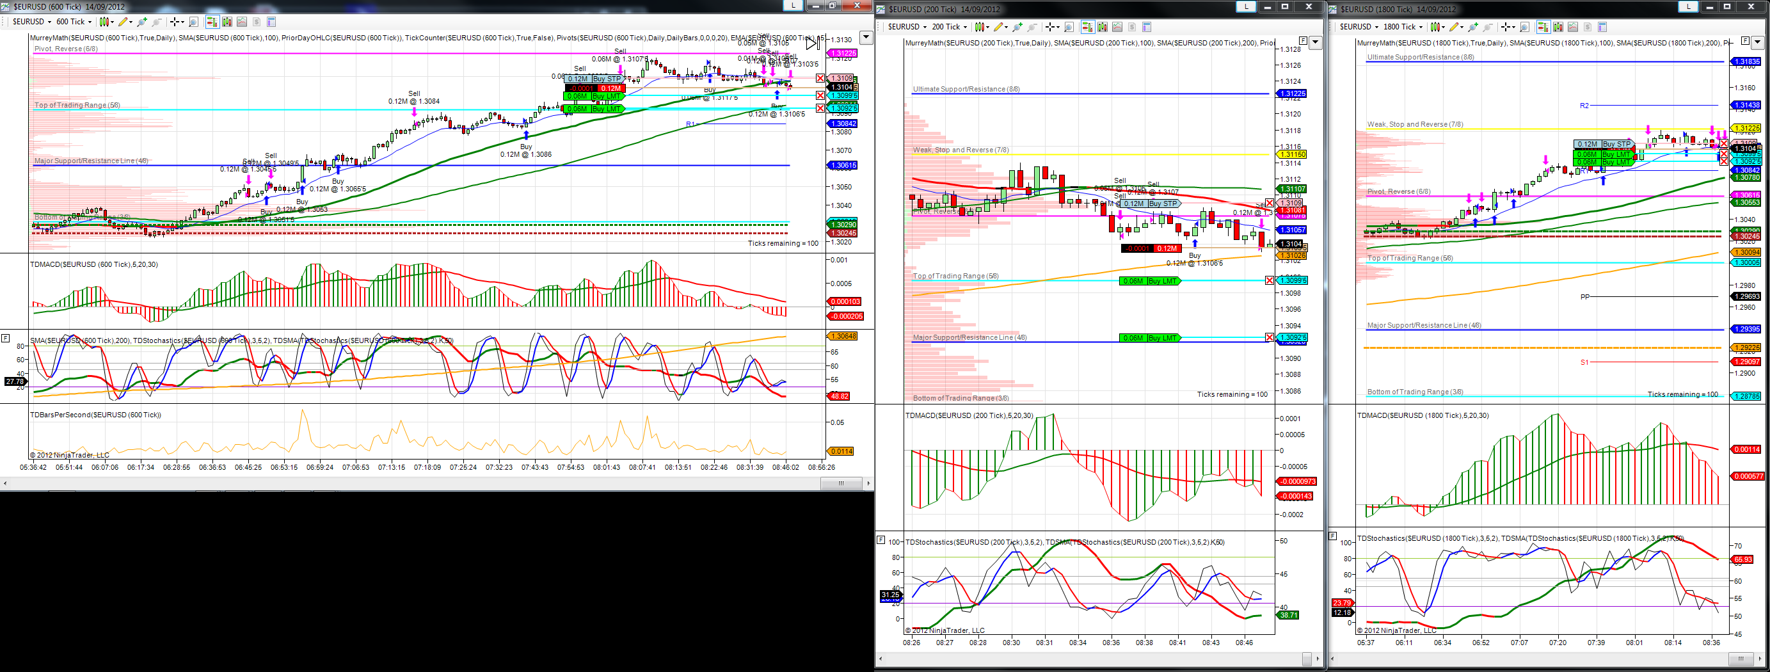This screenshot has height=672, width=1770.
Task: Toggle F fixed-scale box in 1800 Tick price panel
Action: 1744,41
